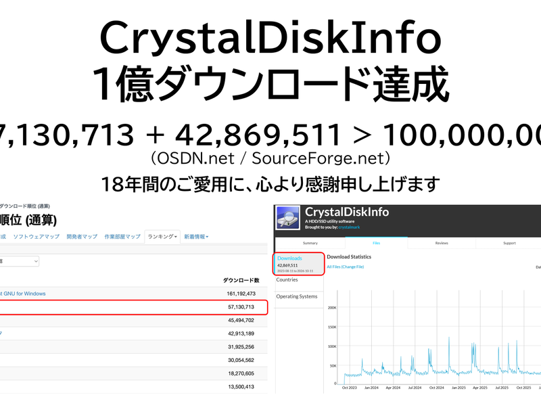Click the Download Statistics heading
Screen dimensions: 541x406
(x=349, y=257)
